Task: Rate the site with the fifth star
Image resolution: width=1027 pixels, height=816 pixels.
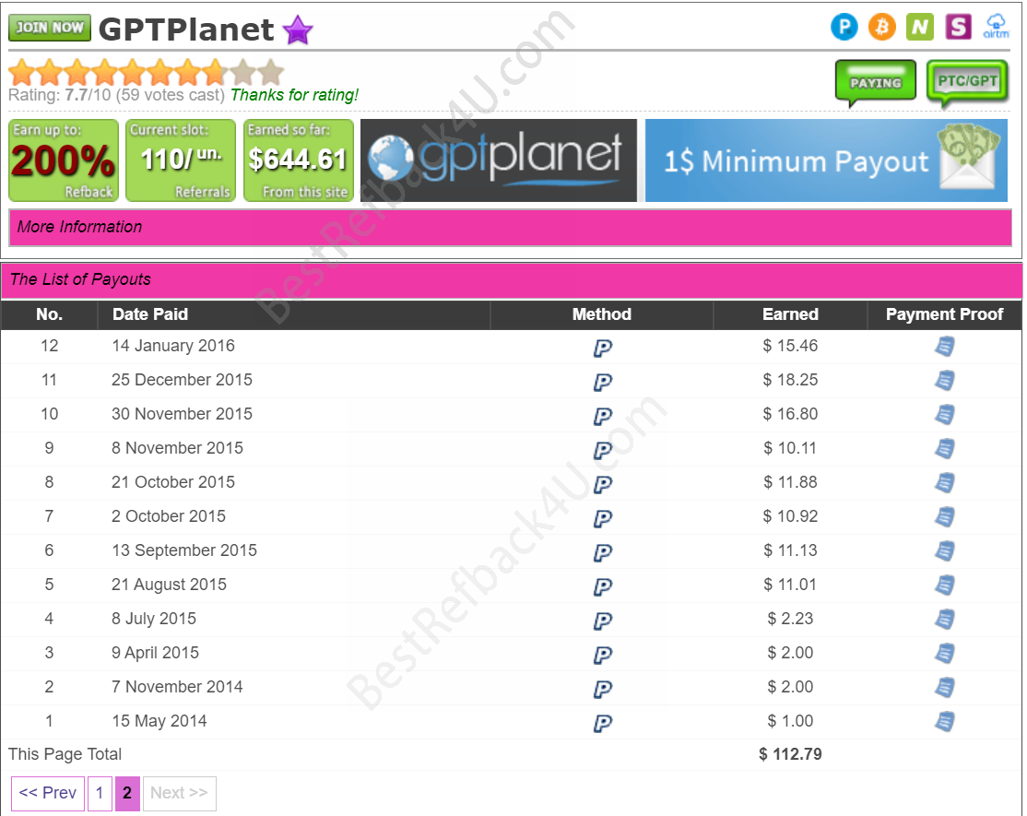Action: [x=133, y=73]
